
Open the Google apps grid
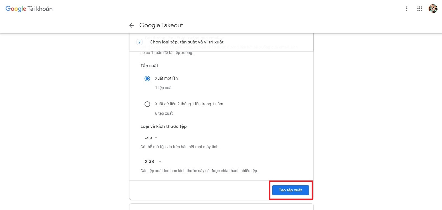(x=419, y=9)
